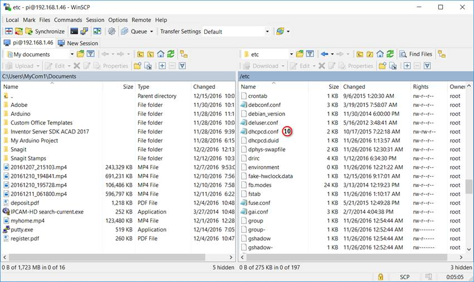Image resolution: width=474 pixels, height=282 pixels.
Task: Click the Compare Directories toolbar icon
Action: click(9, 31)
